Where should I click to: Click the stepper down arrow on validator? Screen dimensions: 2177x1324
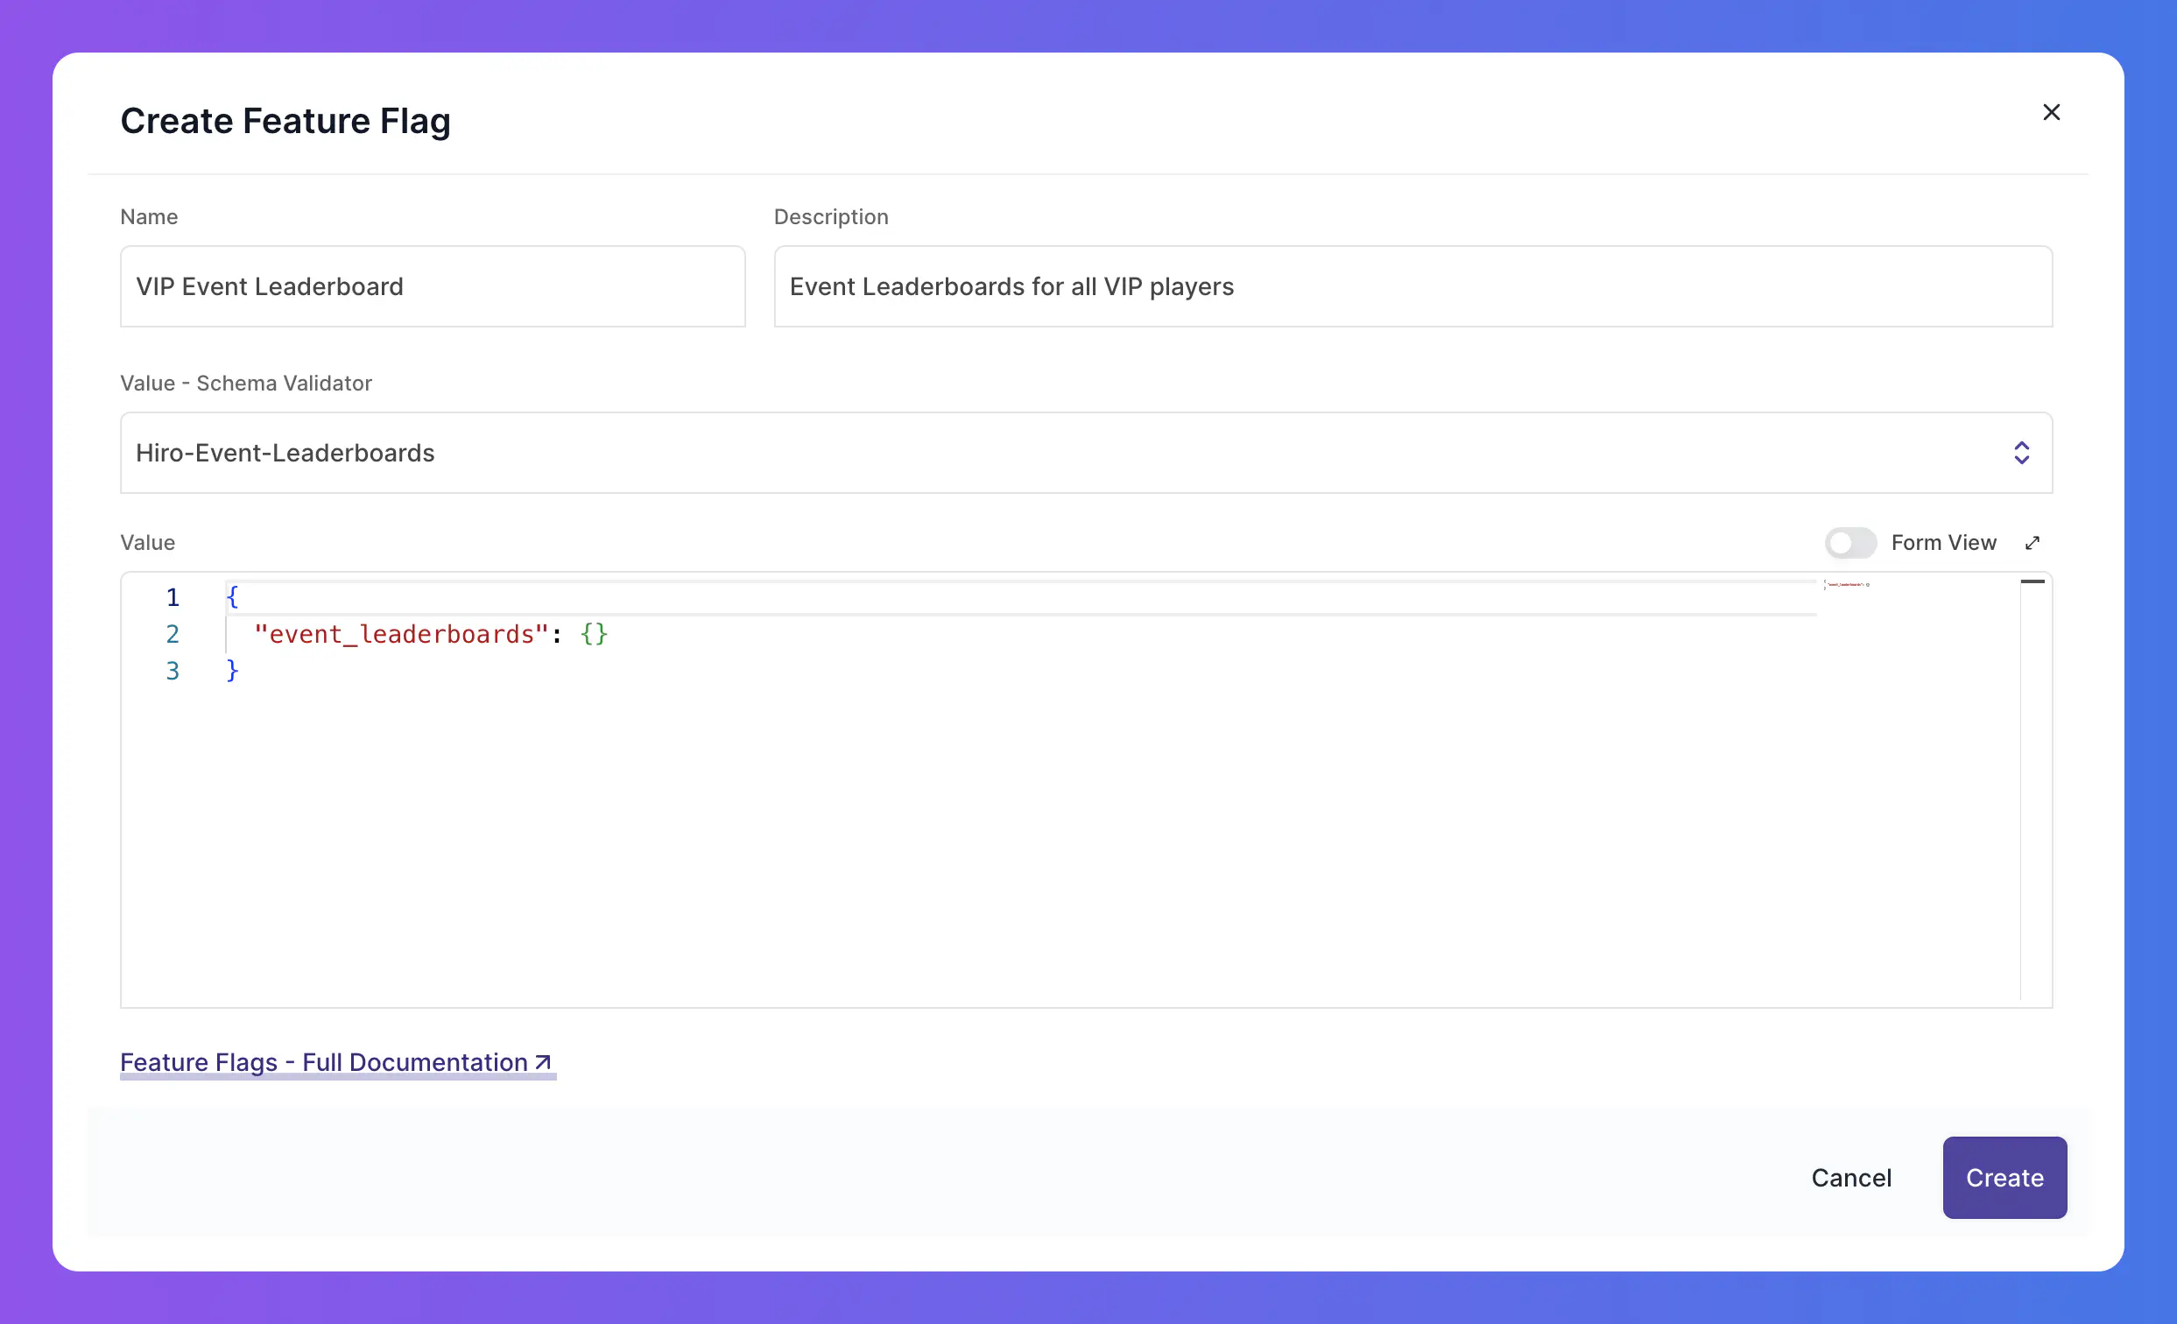2021,461
